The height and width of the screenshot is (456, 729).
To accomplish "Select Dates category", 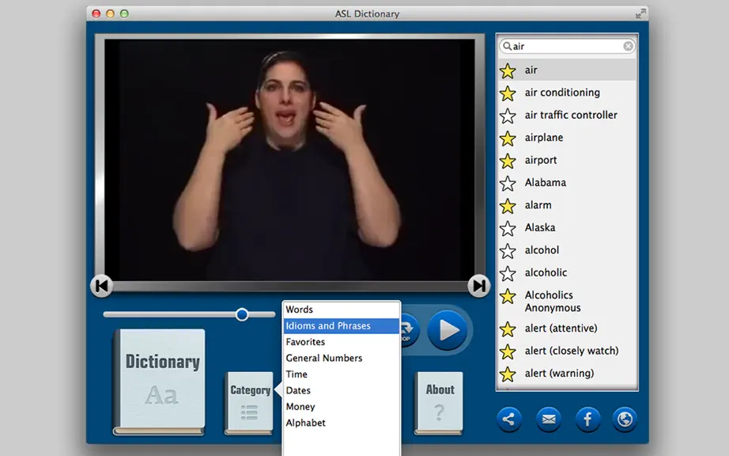I will click(342, 390).
